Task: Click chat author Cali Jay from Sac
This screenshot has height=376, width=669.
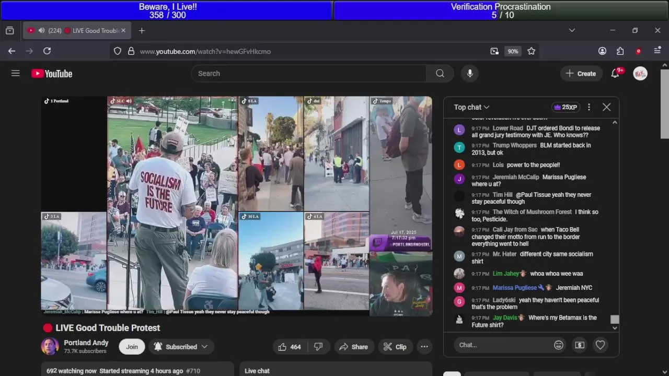Action: pyautogui.click(x=515, y=230)
